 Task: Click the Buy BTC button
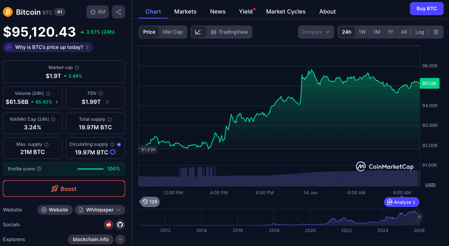pyautogui.click(x=426, y=8)
